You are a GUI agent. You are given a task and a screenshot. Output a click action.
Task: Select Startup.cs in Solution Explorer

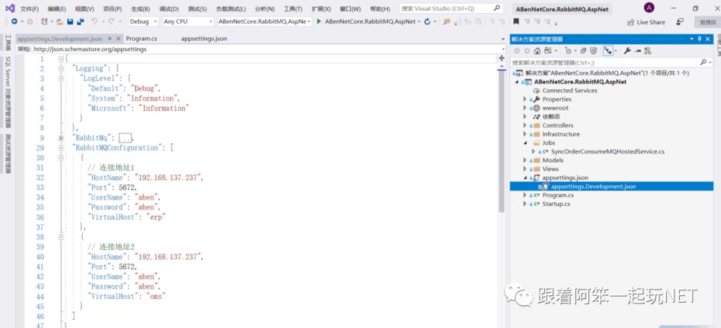click(556, 204)
